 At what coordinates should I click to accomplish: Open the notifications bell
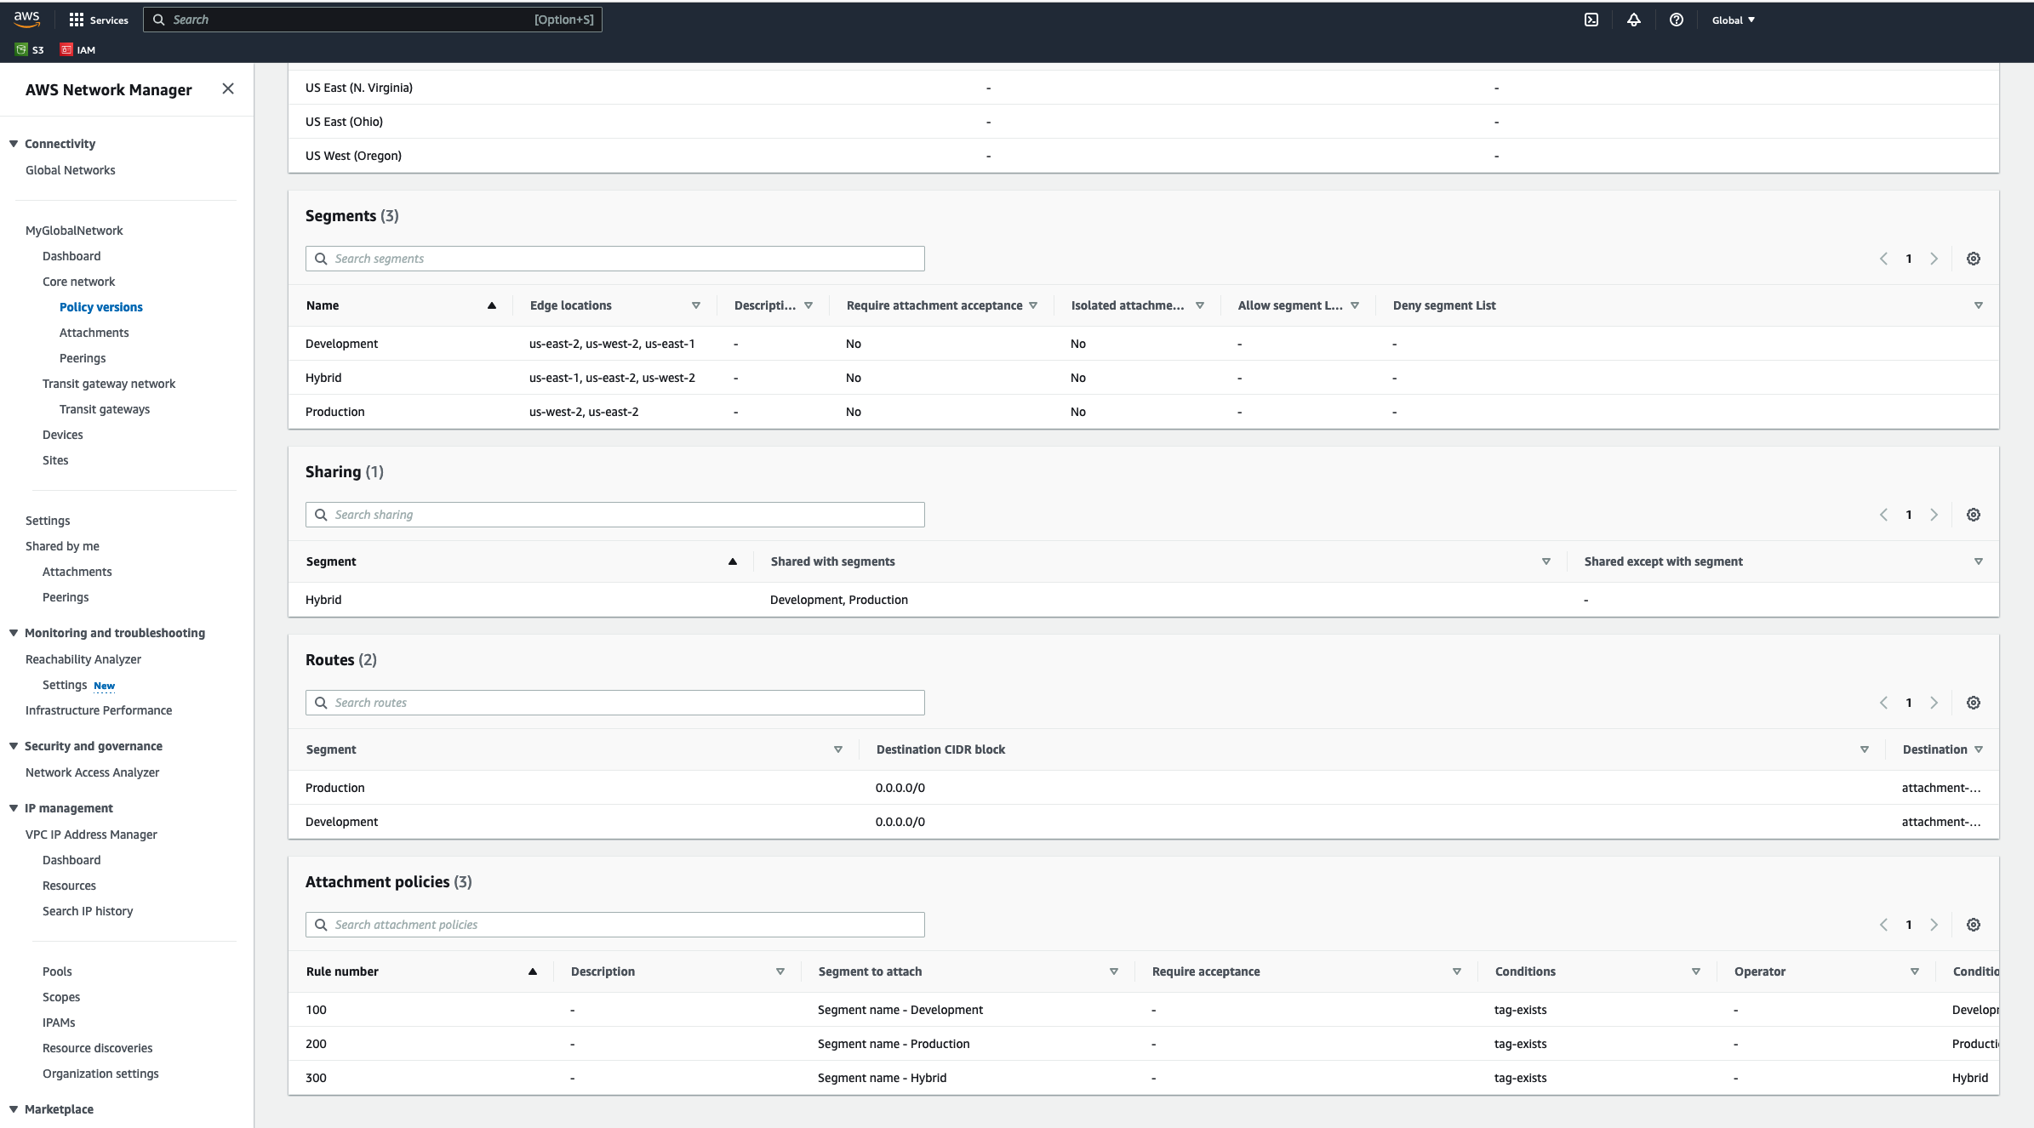coord(1634,19)
